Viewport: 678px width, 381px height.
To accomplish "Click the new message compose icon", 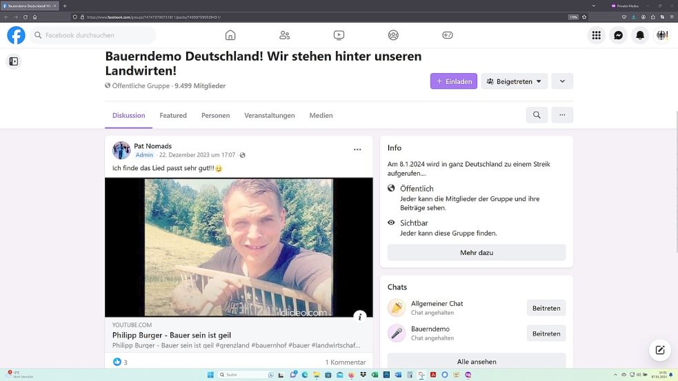I will [x=660, y=350].
